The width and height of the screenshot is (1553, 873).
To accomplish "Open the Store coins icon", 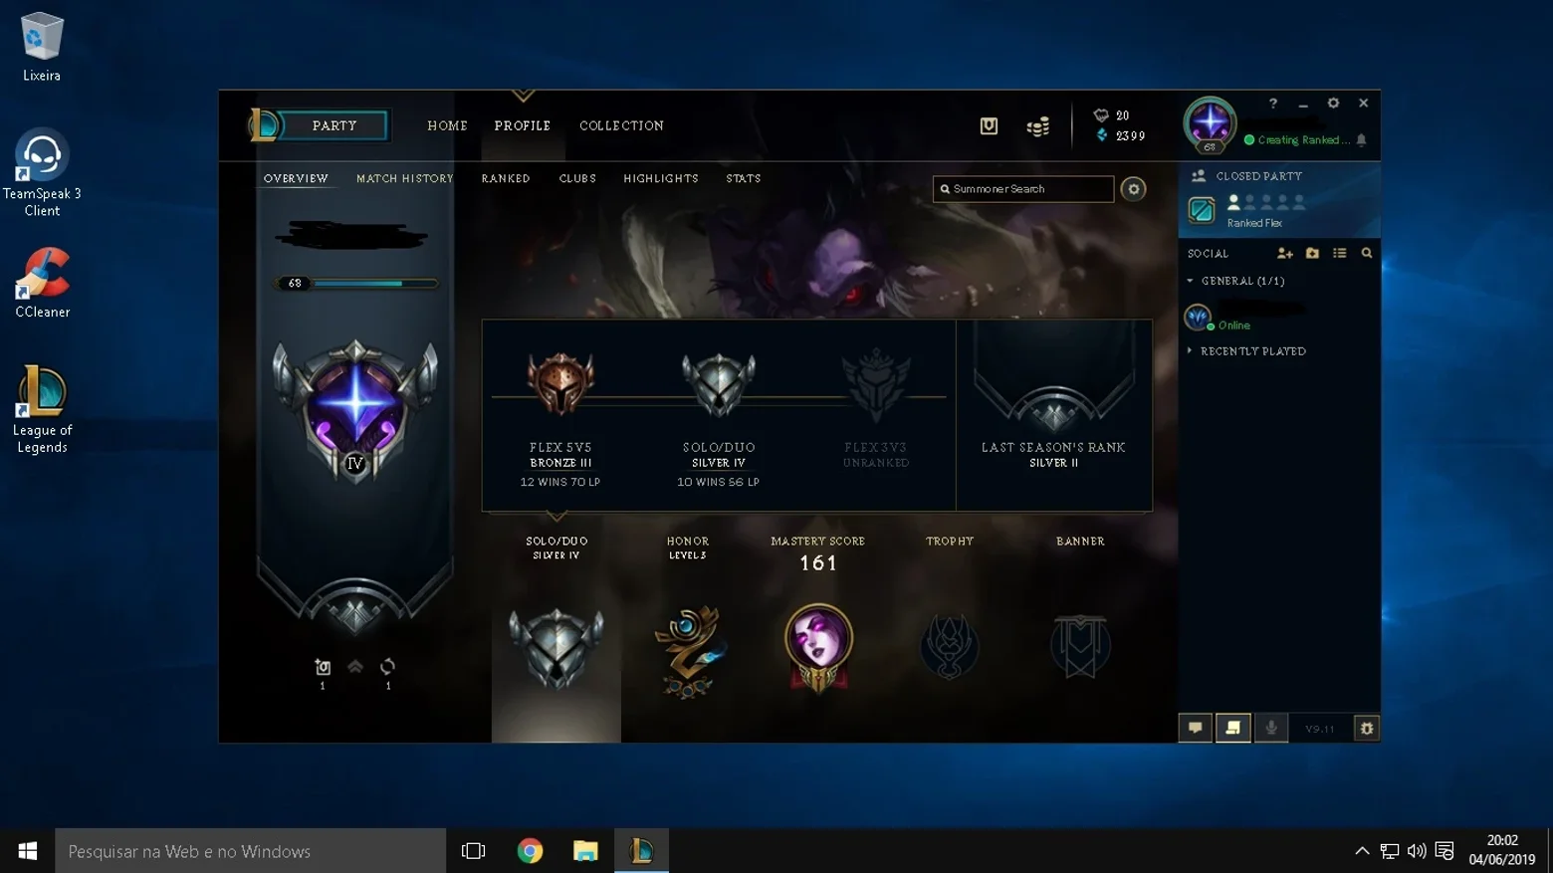I will [x=1038, y=126].
